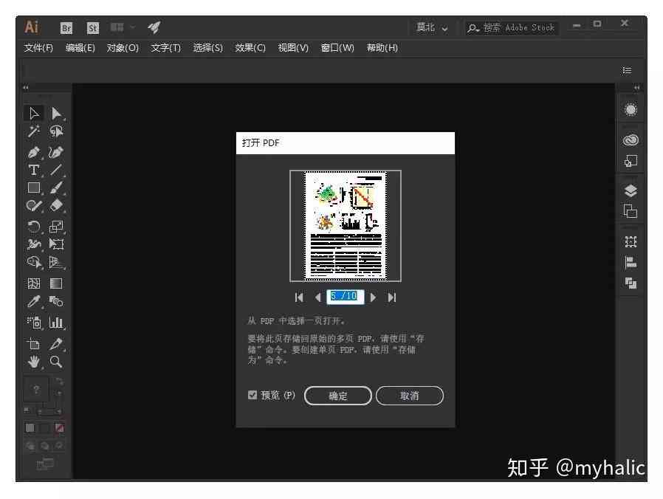Viewport: 663px width, 499px height.
Task: Open the Layers panel icon
Action: [631, 190]
